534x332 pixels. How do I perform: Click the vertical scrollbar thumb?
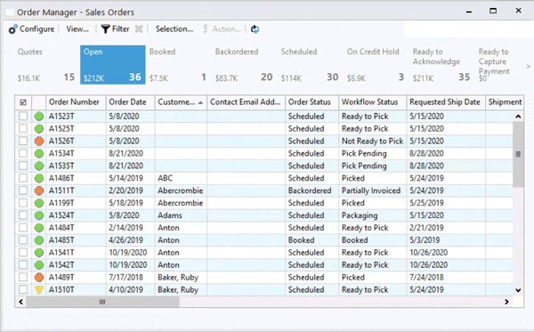518,154
